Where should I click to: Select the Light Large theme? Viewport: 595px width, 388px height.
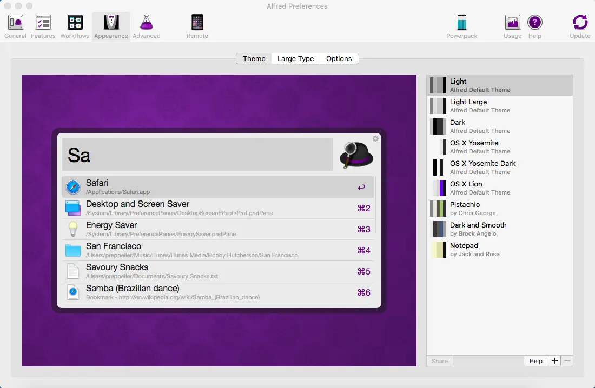[x=500, y=106]
